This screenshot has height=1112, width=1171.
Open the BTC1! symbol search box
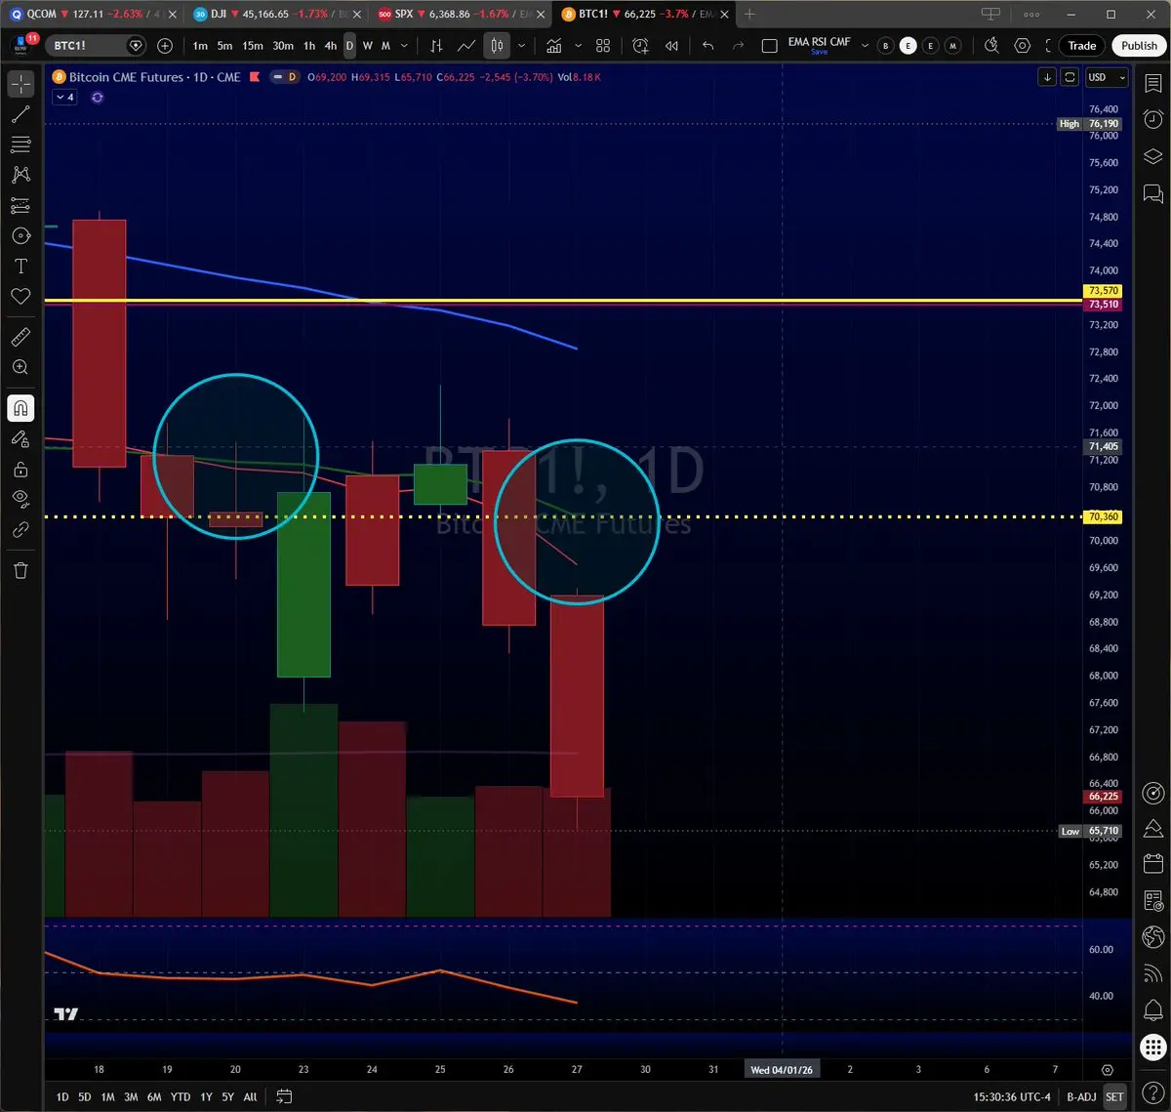pos(98,46)
